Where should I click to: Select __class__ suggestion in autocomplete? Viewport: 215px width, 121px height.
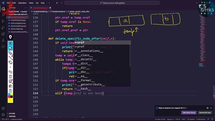[x=102, y=55]
